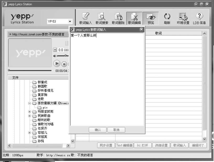Click lyrics list scroll up arrow
The image size is (214, 162).
[204, 33]
